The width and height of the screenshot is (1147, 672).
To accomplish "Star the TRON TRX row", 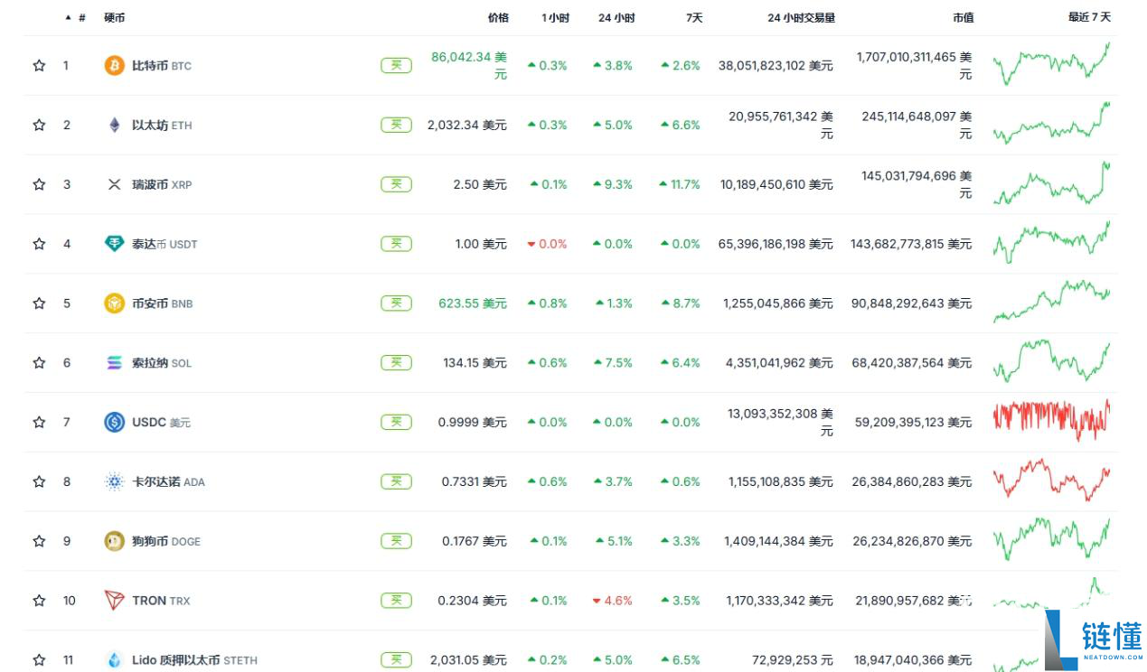I will coord(39,601).
